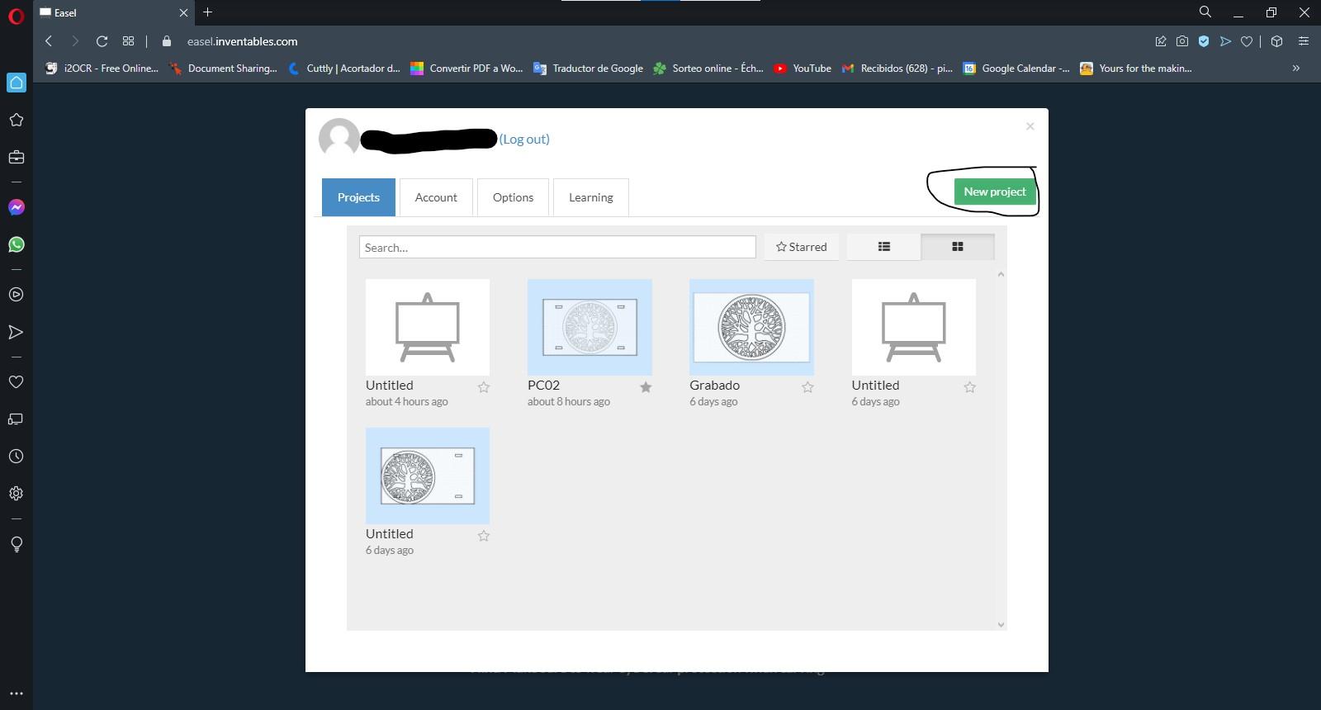Image resolution: width=1321 pixels, height=710 pixels.
Task: Click the browser forward arrow
Action: pos(75,41)
